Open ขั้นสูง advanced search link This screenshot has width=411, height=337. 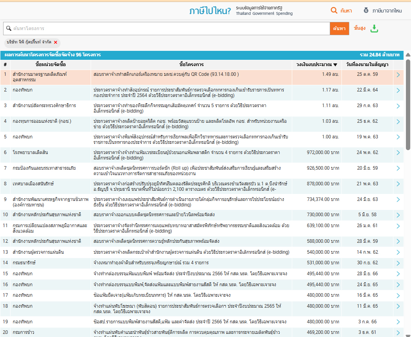pos(359,28)
